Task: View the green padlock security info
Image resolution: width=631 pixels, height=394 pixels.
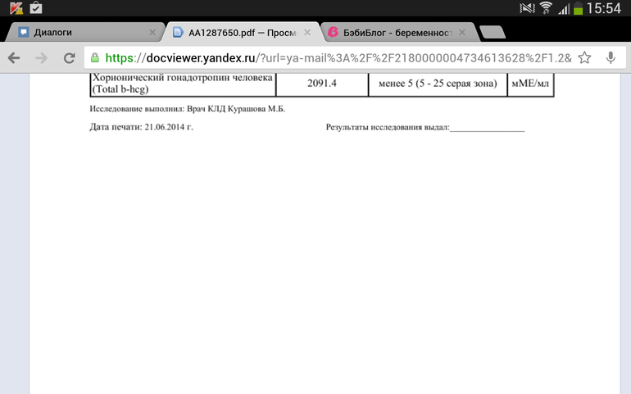Action: (x=95, y=58)
